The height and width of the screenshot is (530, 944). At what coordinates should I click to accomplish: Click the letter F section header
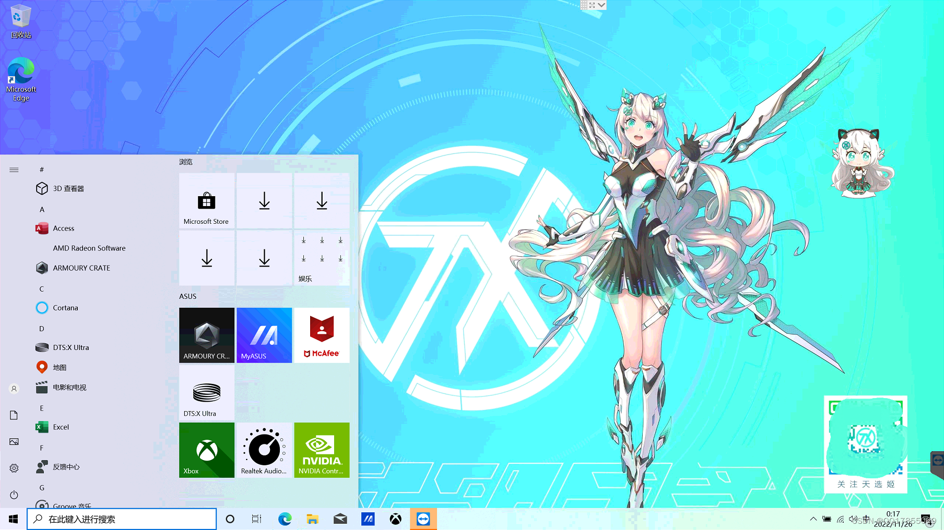pyautogui.click(x=42, y=448)
